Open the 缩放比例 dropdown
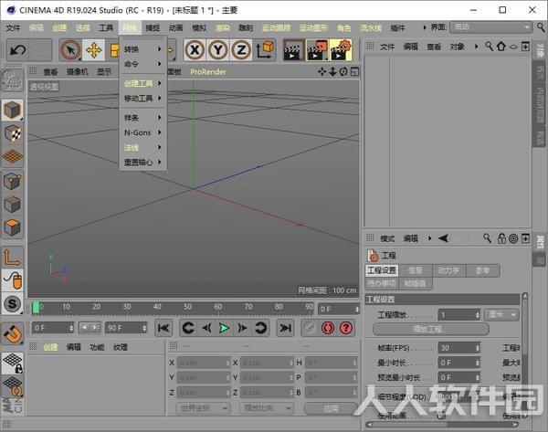The height and width of the screenshot is (432, 548). point(267,407)
